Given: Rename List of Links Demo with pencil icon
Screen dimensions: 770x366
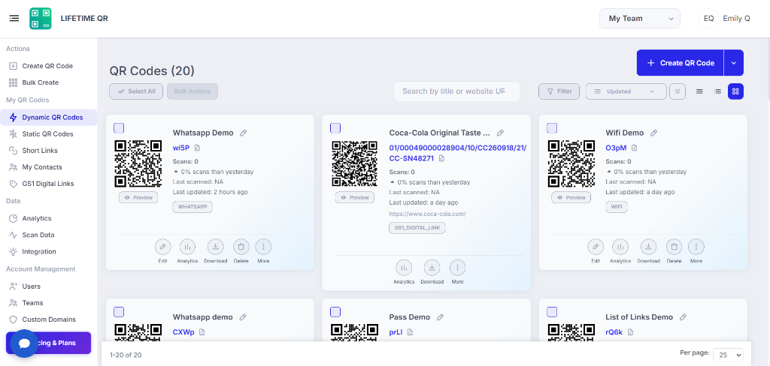Looking at the screenshot, I should 683,317.
